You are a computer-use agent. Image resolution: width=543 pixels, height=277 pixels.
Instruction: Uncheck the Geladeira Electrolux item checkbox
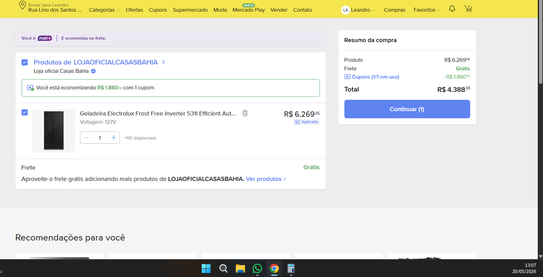24,112
